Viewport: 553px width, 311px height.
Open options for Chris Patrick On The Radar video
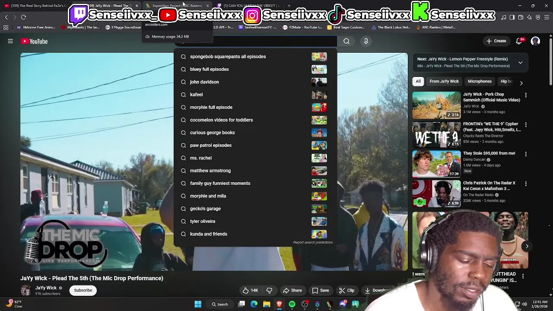[x=526, y=184]
